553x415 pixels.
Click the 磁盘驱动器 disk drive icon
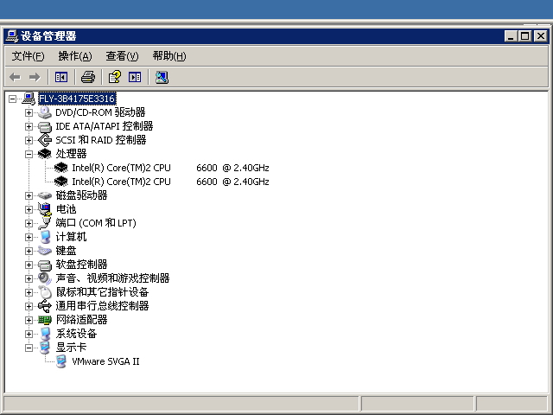pos(44,195)
